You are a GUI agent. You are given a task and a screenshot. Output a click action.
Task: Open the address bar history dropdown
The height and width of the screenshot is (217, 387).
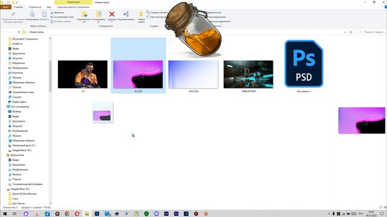click(345, 32)
